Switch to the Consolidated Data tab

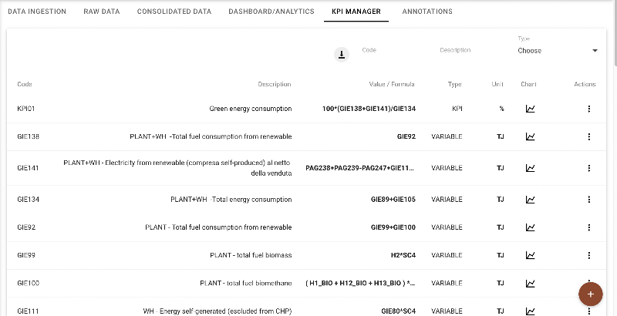tap(174, 12)
